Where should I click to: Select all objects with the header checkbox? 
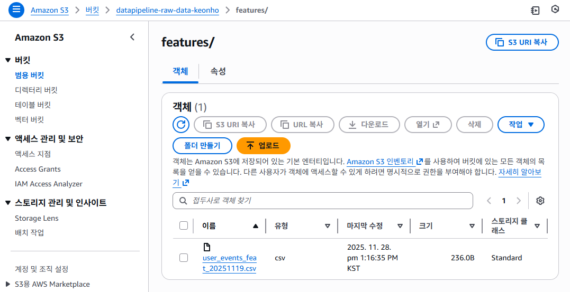(184, 225)
